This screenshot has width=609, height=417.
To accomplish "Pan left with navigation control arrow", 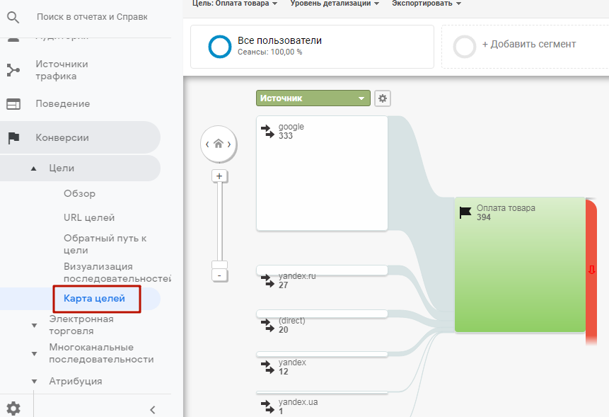I will [207, 144].
